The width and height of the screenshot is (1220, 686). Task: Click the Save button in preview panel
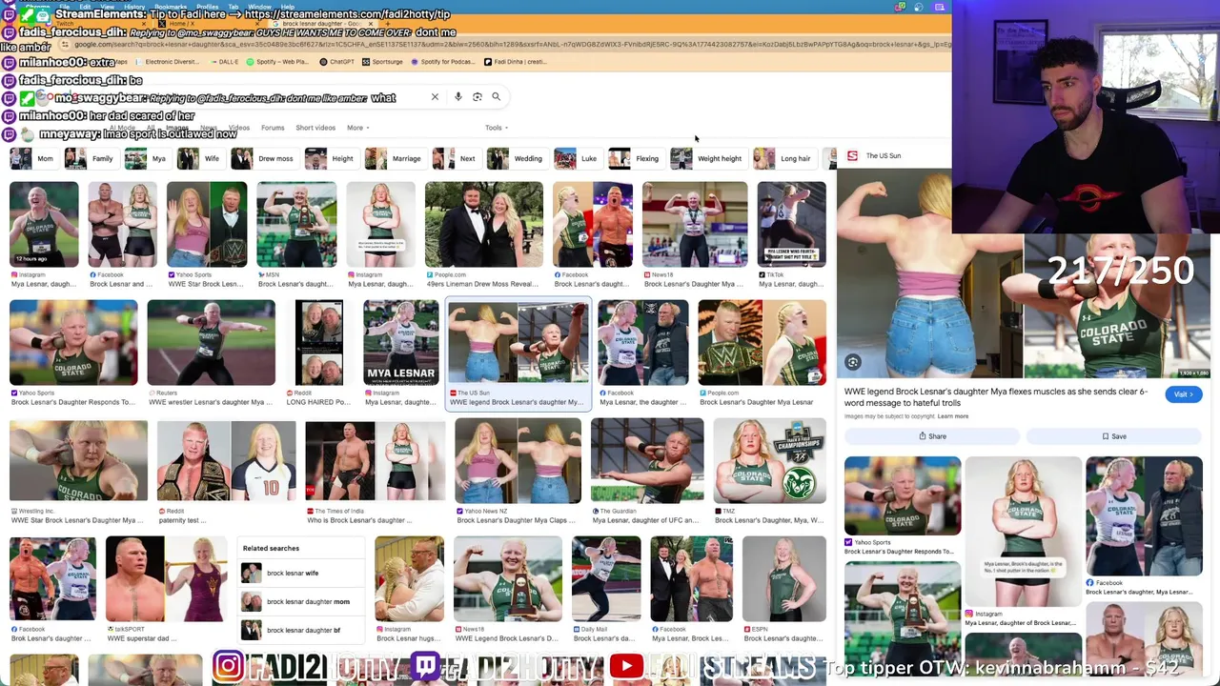click(1114, 436)
